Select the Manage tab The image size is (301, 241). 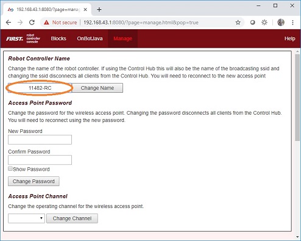(x=122, y=38)
